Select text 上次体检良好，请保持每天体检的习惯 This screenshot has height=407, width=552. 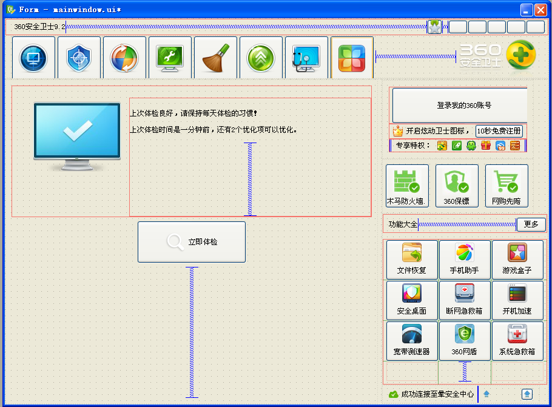(x=194, y=113)
